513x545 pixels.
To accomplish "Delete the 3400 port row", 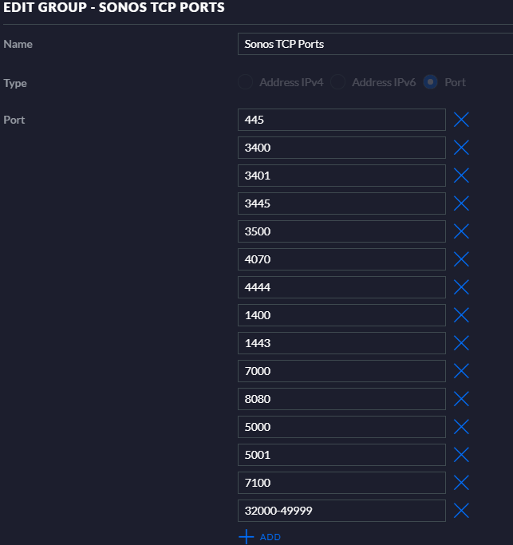I will click(461, 148).
